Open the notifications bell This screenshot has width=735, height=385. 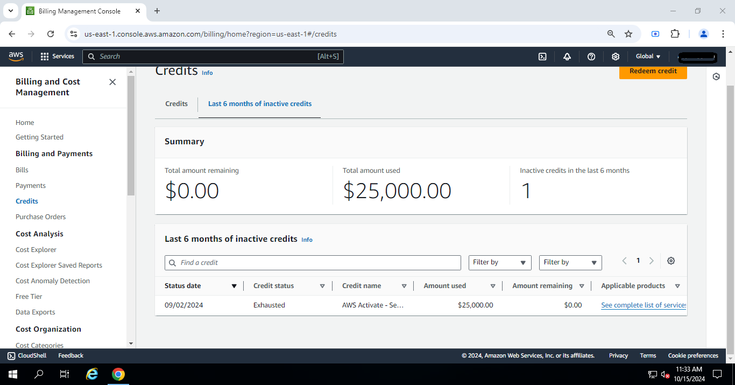567,57
